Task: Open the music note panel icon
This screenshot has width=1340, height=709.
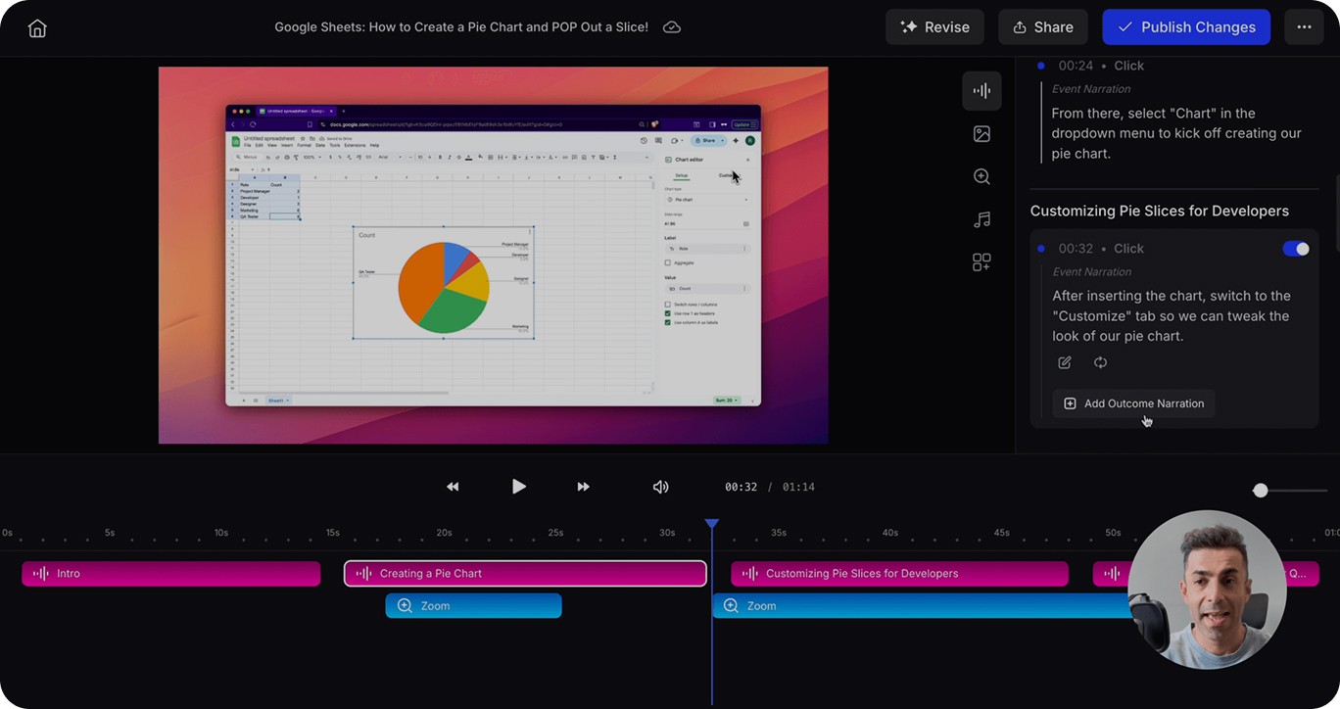Action: pyautogui.click(x=981, y=219)
